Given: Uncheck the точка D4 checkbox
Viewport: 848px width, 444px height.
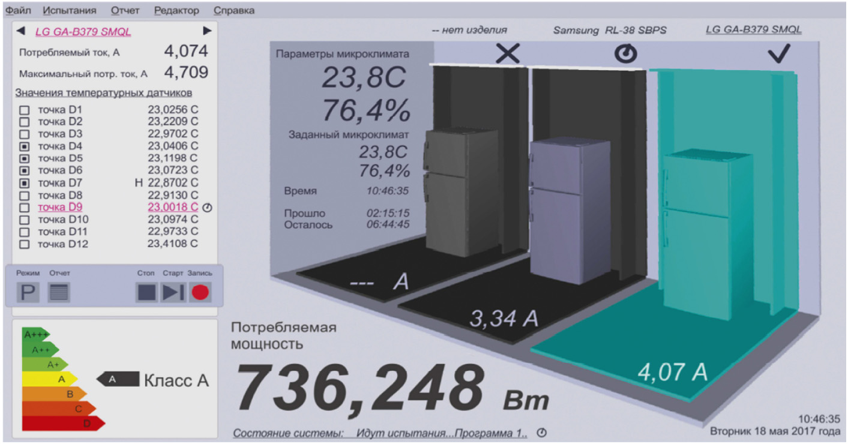Looking at the screenshot, I should (25, 146).
